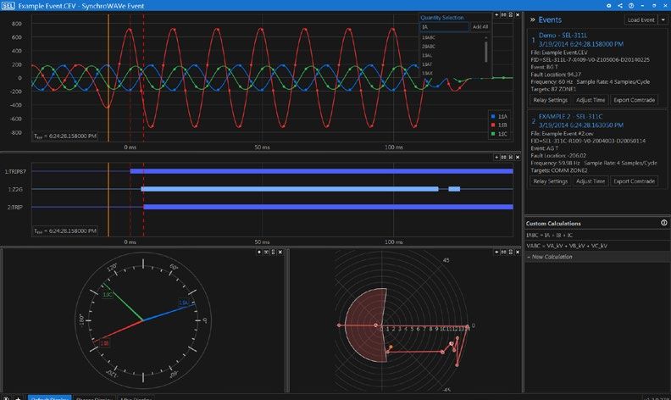Screen dimensions: 671x400
Task: Click the share icon in the title bar
Action: pos(620,6)
